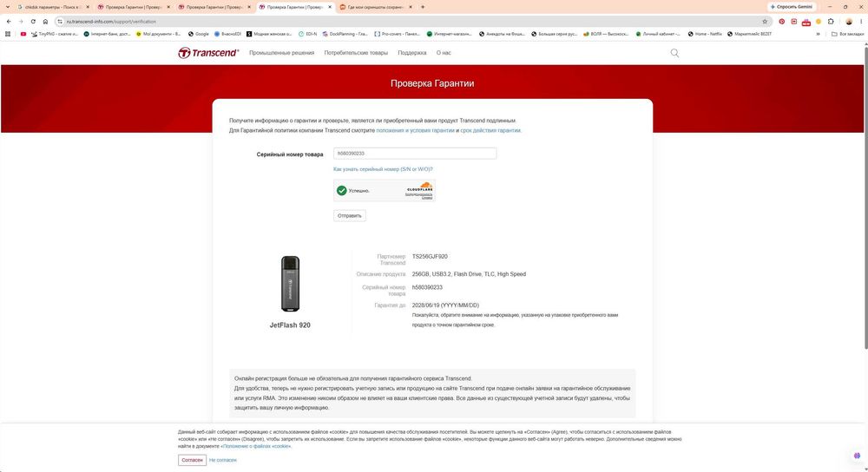Click the serial number input field
The image size is (868, 472).
pos(415,154)
